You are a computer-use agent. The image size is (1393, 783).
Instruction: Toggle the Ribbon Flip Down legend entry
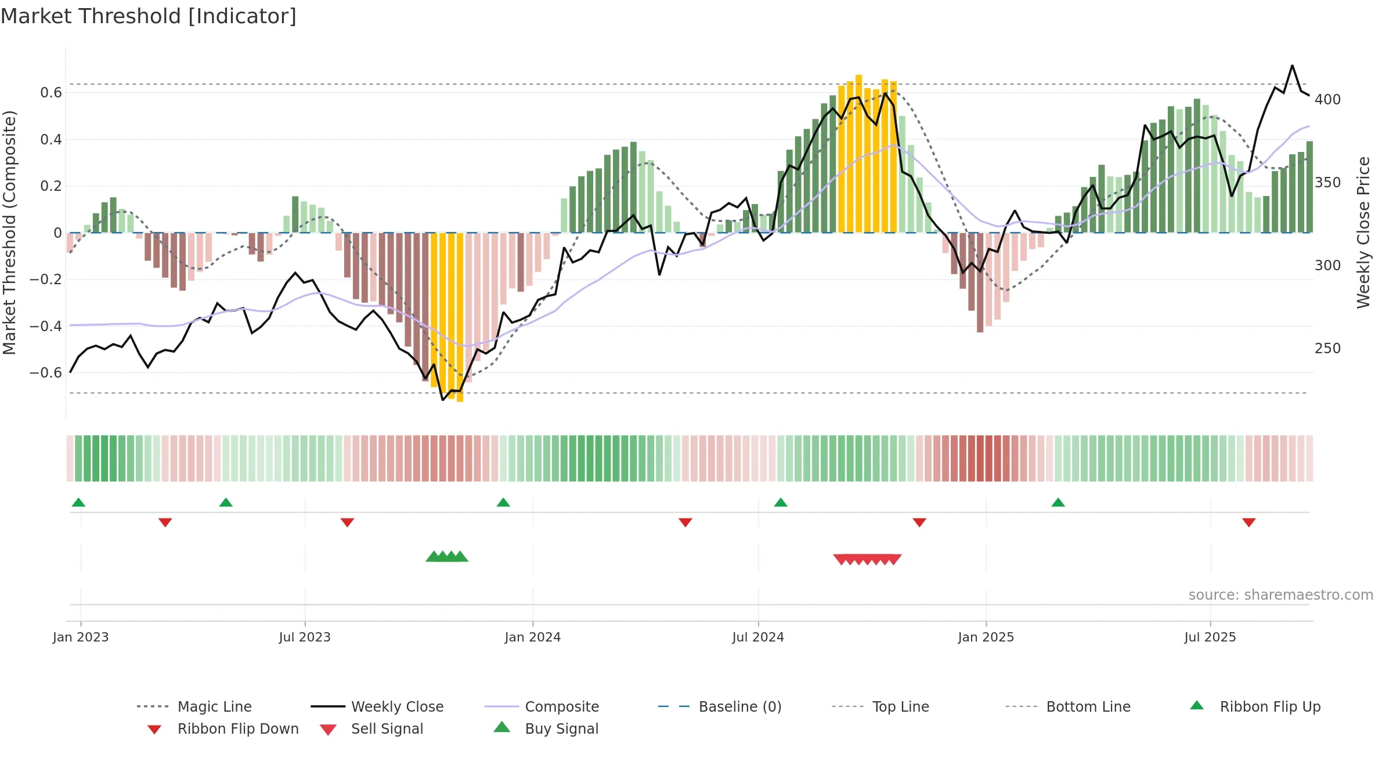(222, 728)
